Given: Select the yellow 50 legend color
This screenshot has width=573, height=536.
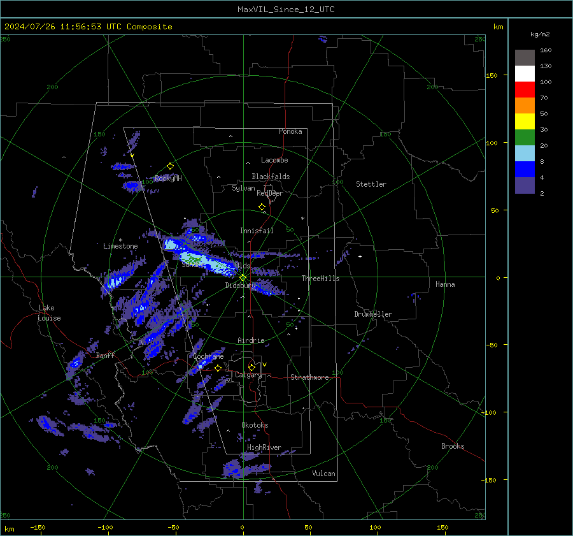Looking at the screenshot, I should (525, 122).
